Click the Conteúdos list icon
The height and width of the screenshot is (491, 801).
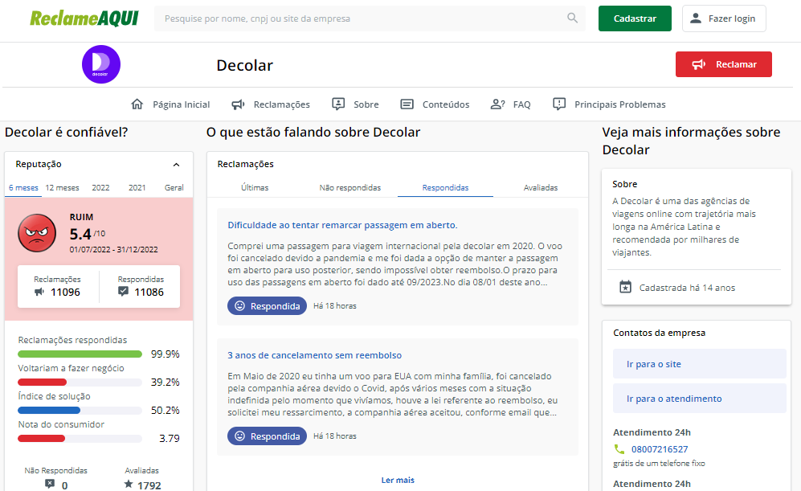pos(407,104)
